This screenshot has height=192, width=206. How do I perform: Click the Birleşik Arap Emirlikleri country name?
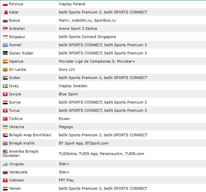tap(32, 135)
